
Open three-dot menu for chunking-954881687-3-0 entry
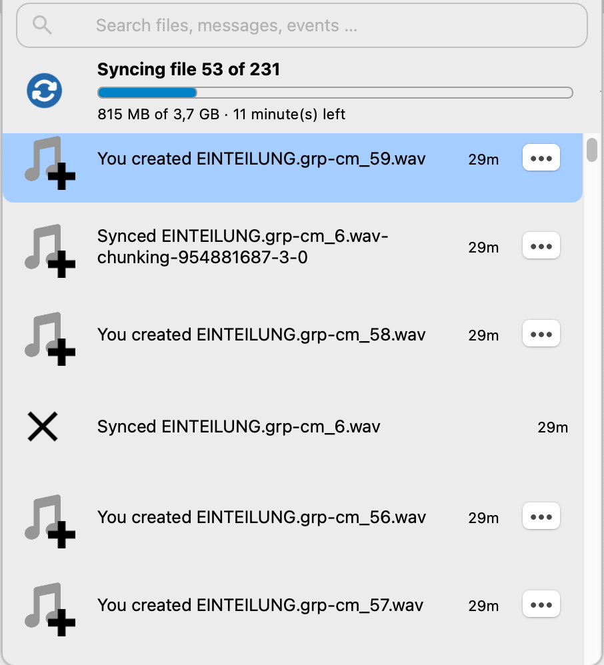coord(541,247)
